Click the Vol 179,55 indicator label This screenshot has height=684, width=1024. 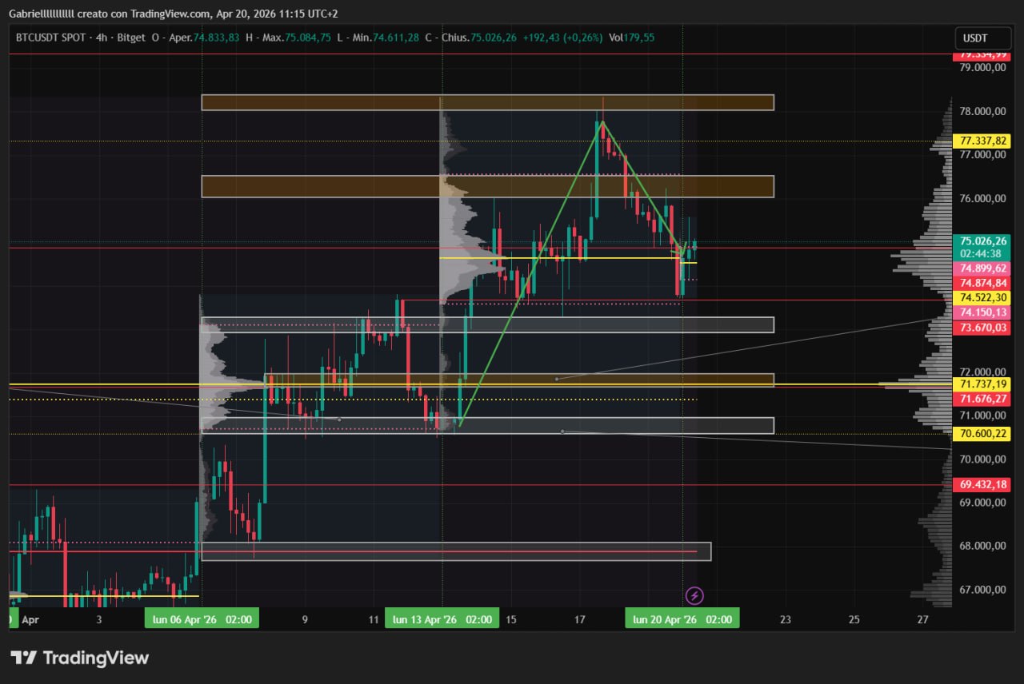632,37
